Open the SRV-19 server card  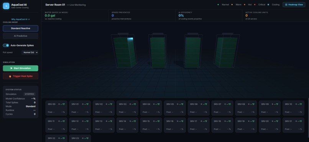pyautogui.click(x=246, y=125)
